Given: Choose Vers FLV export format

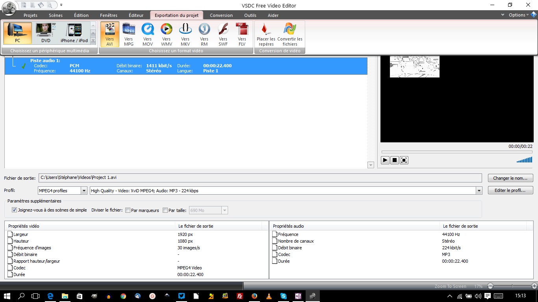Looking at the screenshot, I should [242, 35].
